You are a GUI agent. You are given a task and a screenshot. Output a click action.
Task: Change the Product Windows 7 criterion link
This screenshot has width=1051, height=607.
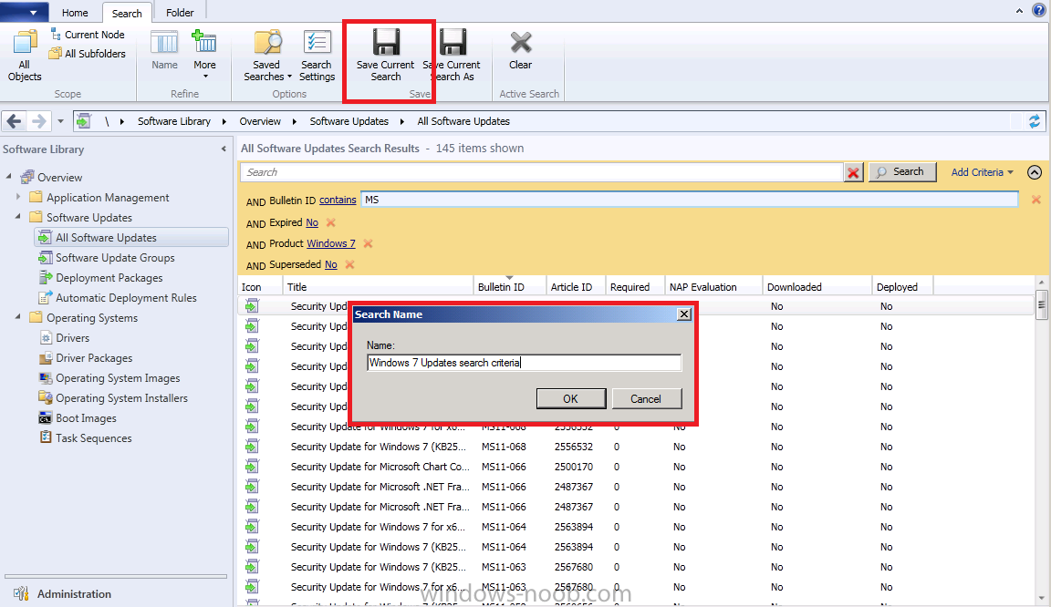pyautogui.click(x=331, y=243)
